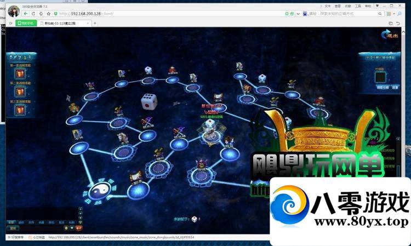Viewport: 411px width, 246px height.
Task: Open the first reward chest in left panel
Action: (20, 73)
